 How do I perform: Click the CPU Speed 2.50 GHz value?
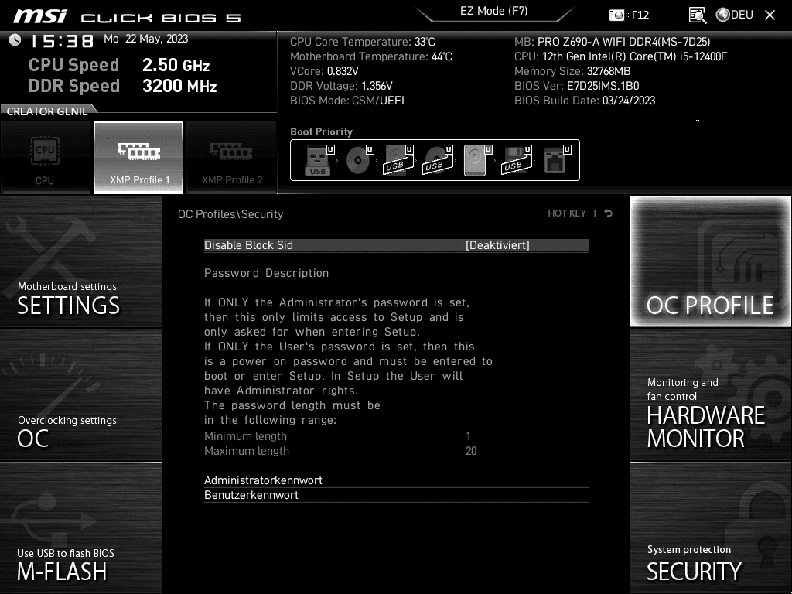[x=176, y=65]
